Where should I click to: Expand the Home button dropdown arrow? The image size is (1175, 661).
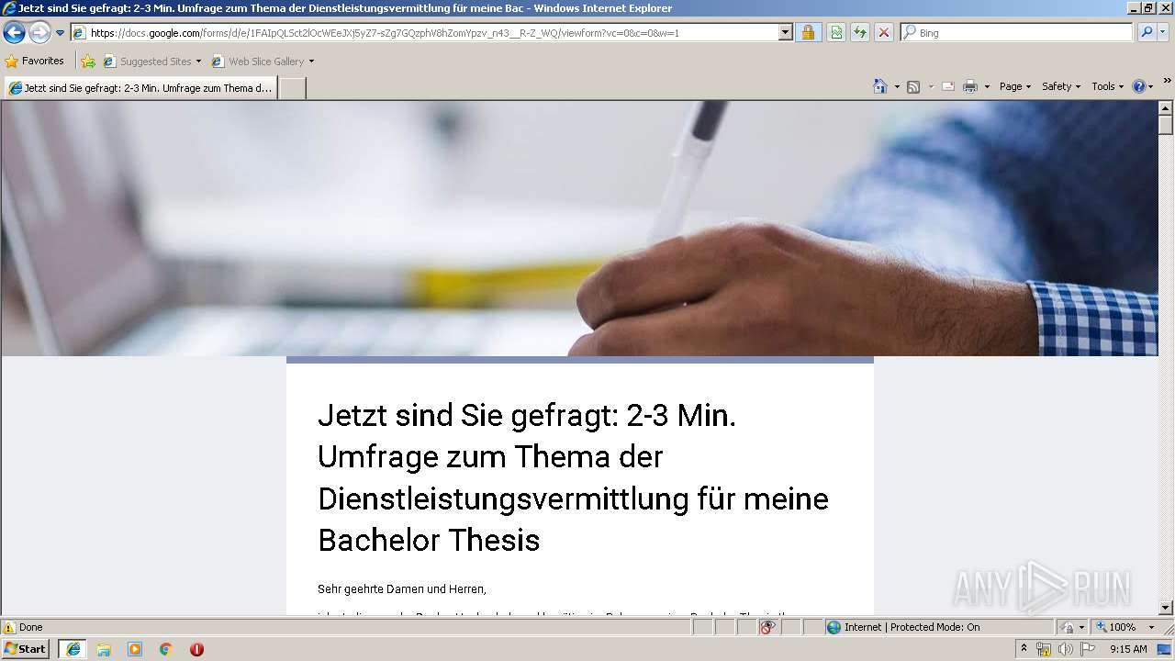[x=897, y=86]
